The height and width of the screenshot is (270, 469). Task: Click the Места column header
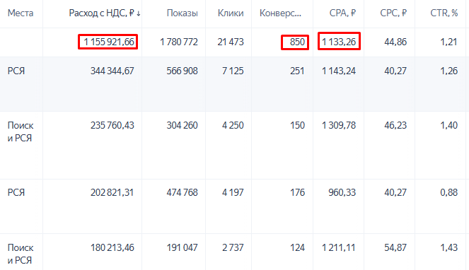pos(21,13)
